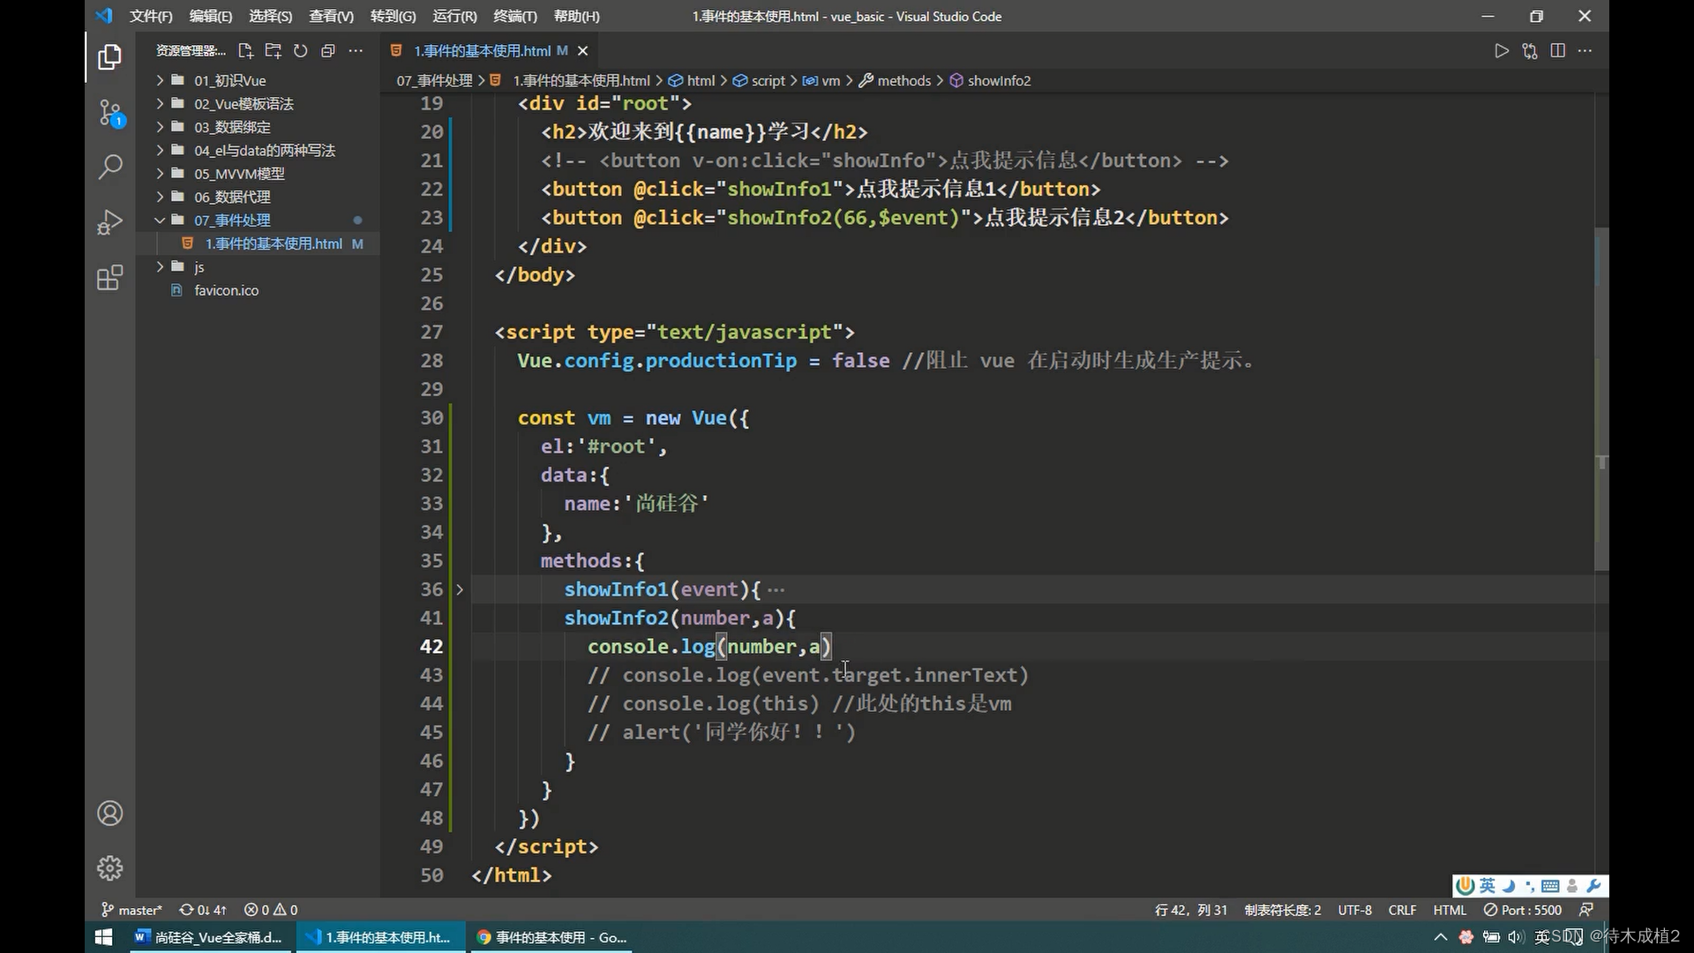Image resolution: width=1694 pixels, height=953 pixels.
Task: Change end of line sequence CRLF
Action: (x=1402, y=910)
